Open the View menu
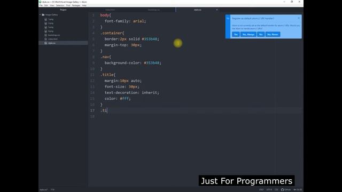 (52, 5)
